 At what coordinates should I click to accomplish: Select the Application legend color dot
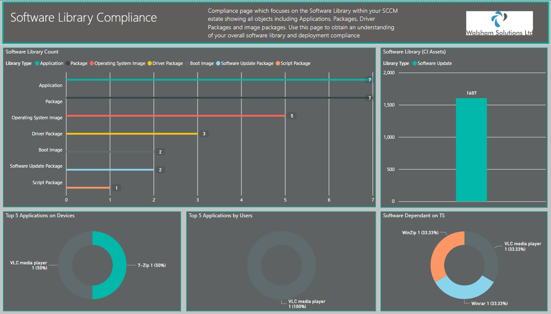(37, 63)
